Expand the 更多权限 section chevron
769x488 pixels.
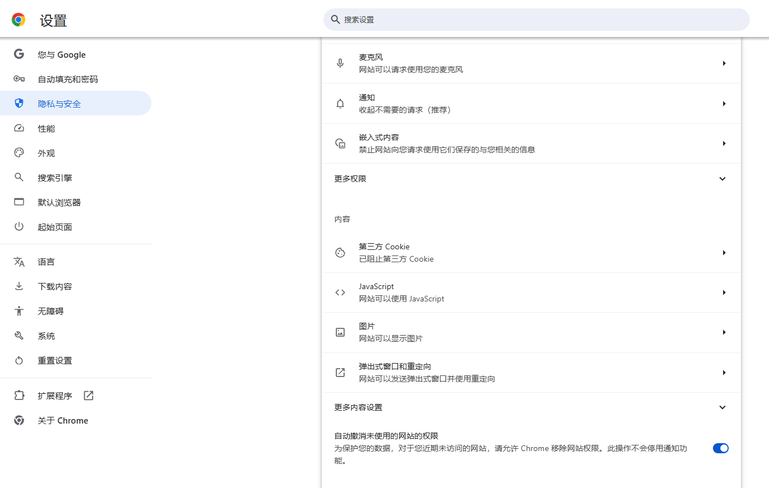722,179
